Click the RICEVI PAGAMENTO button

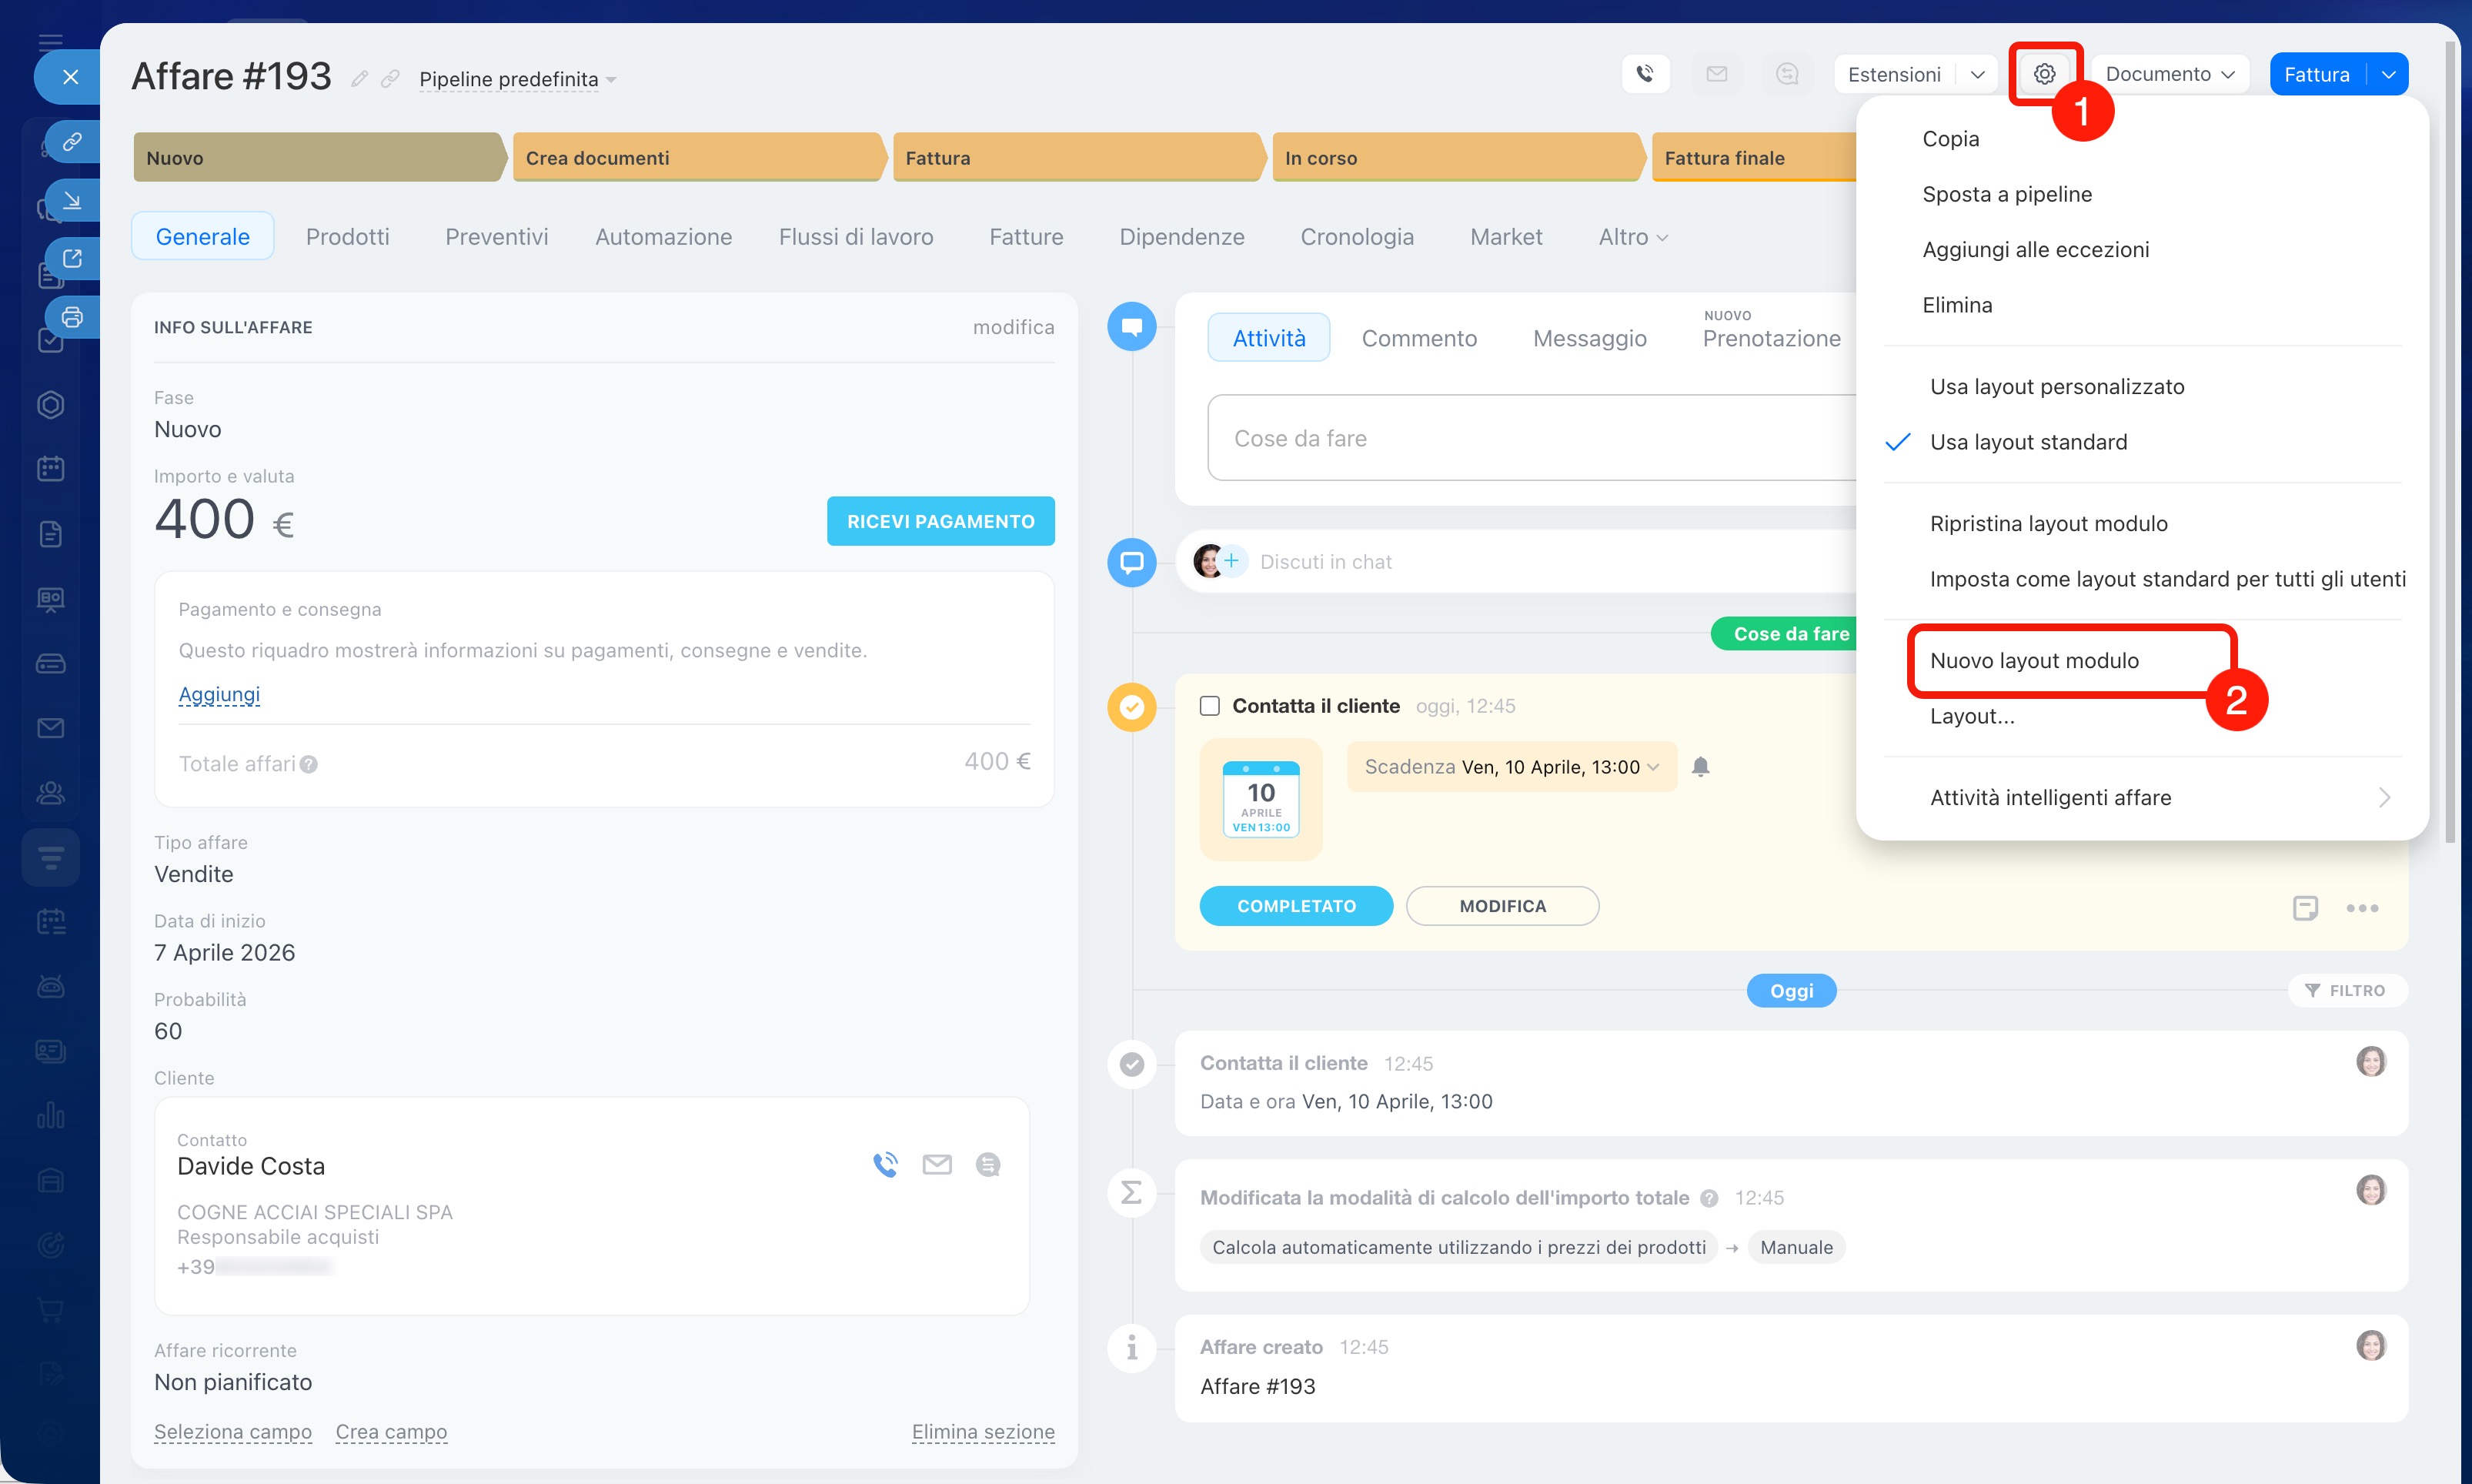coord(940,522)
